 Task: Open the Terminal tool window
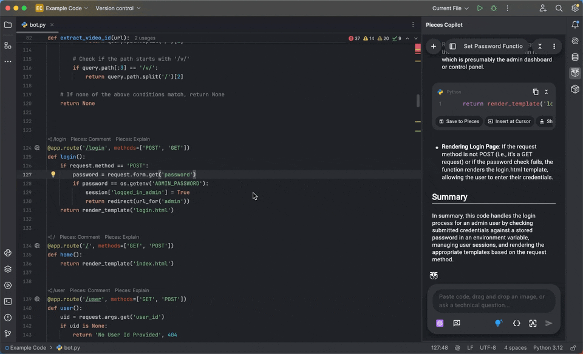click(8, 302)
